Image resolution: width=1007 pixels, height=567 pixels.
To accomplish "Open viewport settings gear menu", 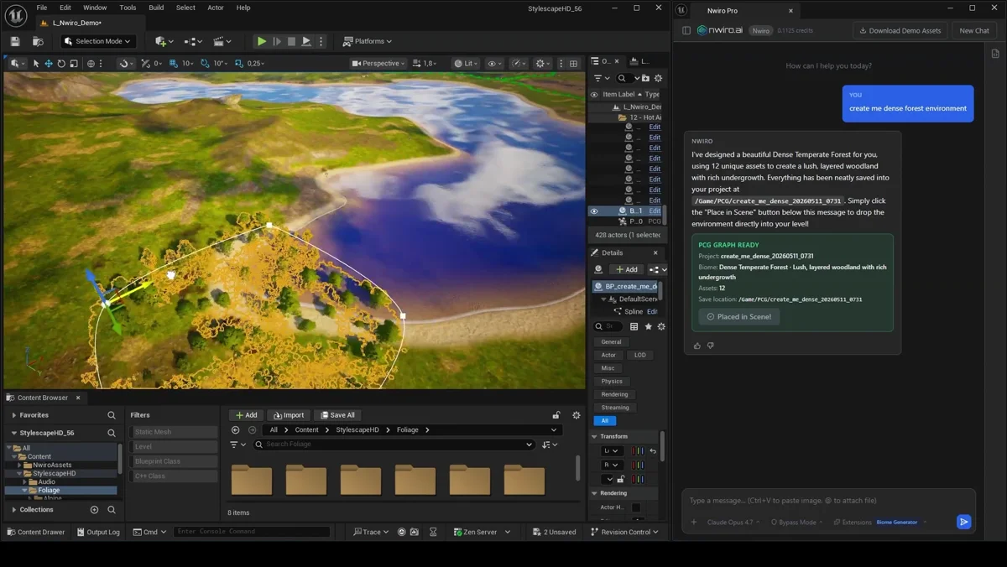I will tap(543, 64).
